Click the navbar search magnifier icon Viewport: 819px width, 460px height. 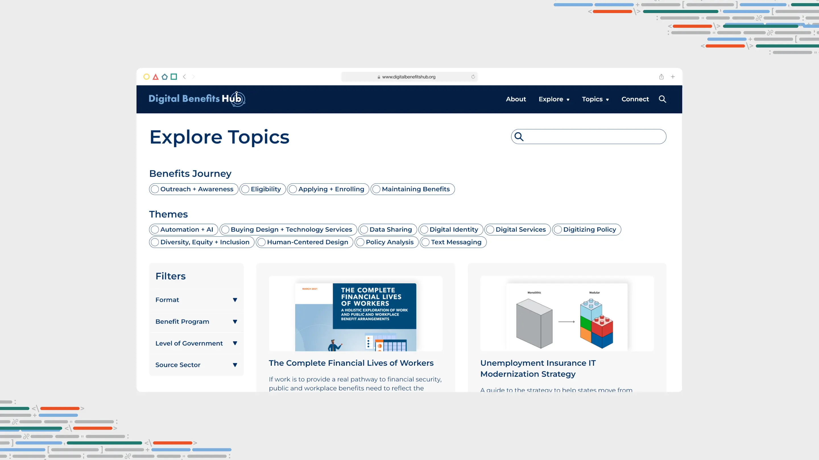[x=662, y=99]
